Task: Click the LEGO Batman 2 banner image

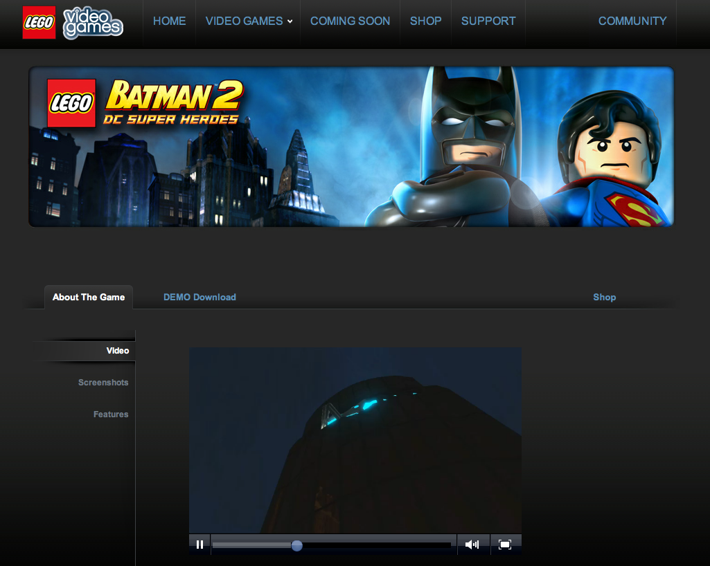Action: point(351,147)
